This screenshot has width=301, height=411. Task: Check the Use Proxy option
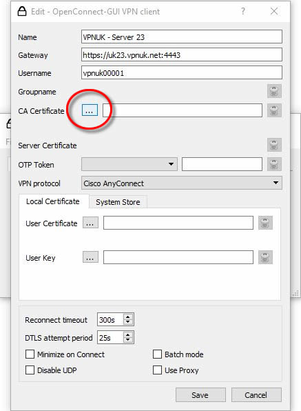point(157,370)
